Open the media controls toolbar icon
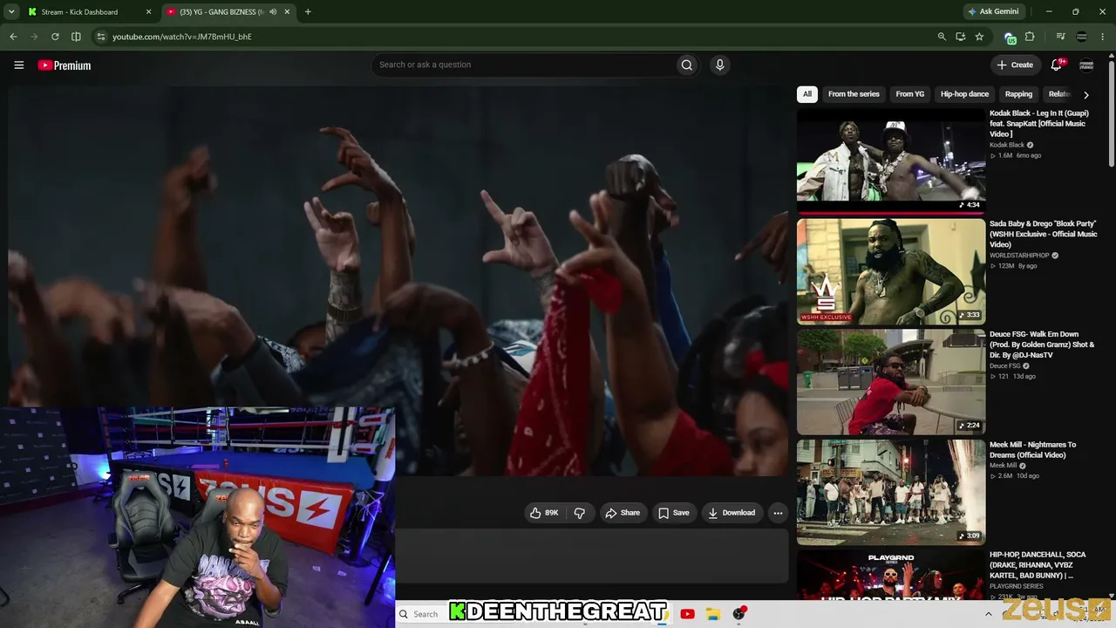 (x=1060, y=37)
